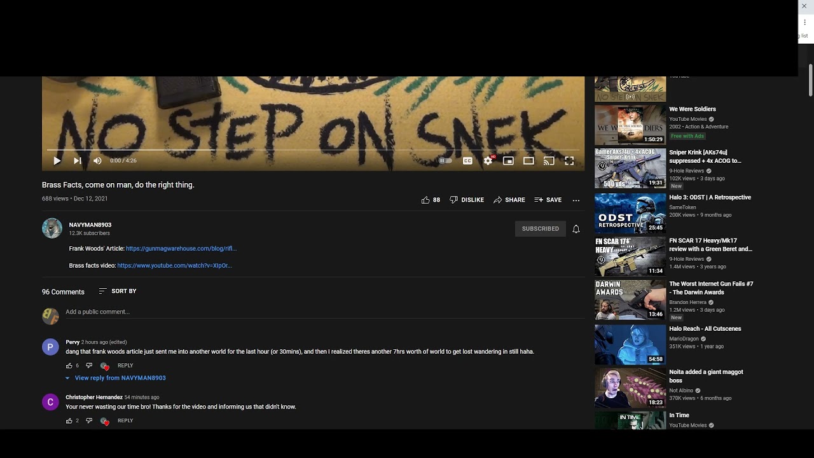Viewport: 814px width, 458px height.
Task: Click the Free with Ads badge
Action: (687, 136)
